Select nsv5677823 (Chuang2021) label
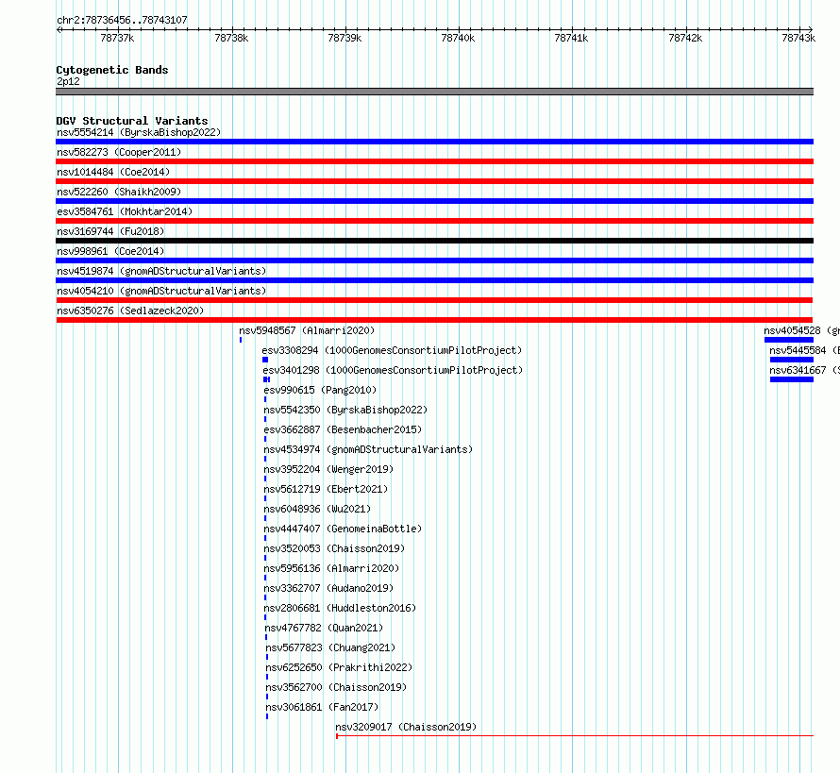Image resolution: width=840 pixels, height=773 pixels. click(330, 647)
